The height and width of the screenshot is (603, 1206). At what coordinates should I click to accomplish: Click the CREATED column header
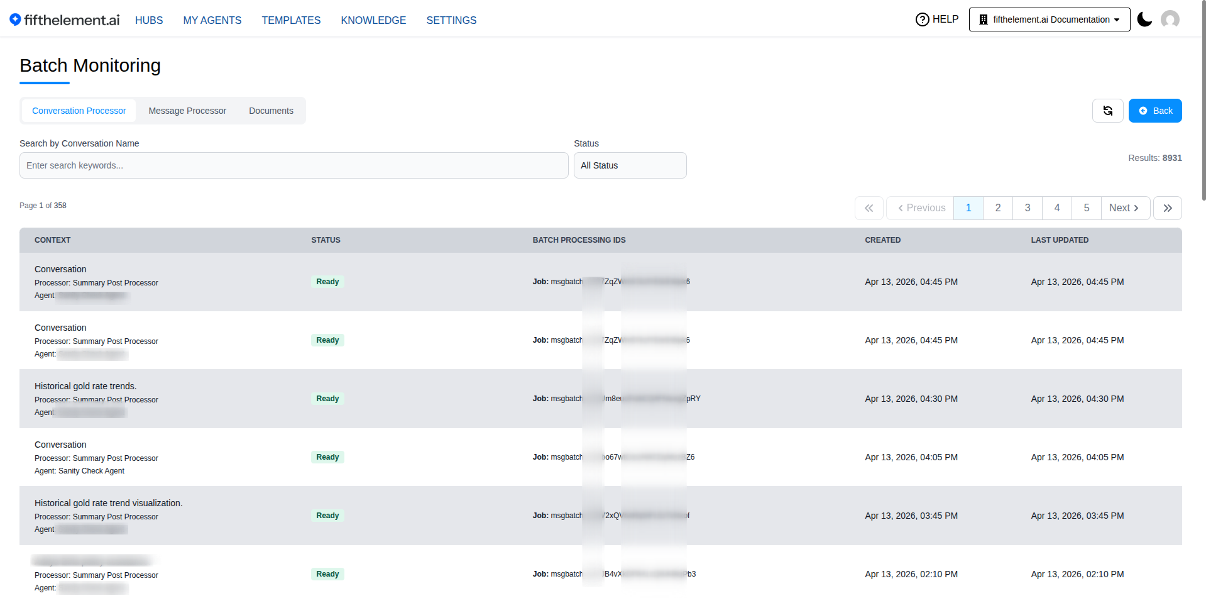(x=882, y=240)
